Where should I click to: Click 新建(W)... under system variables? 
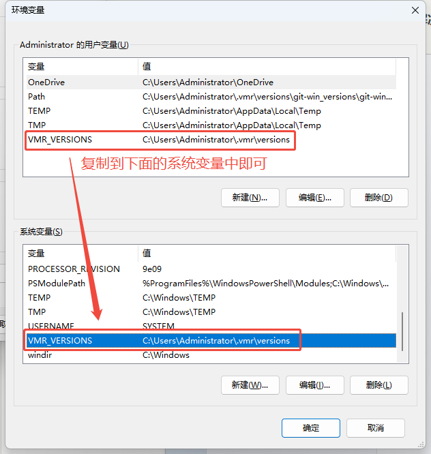click(250, 385)
